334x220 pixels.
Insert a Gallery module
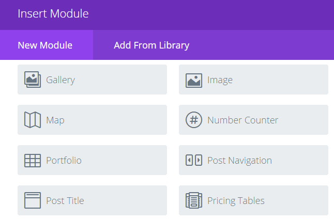coord(60,80)
